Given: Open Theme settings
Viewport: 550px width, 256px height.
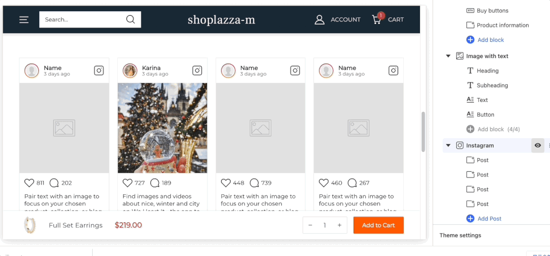Looking at the screenshot, I should 460,236.
